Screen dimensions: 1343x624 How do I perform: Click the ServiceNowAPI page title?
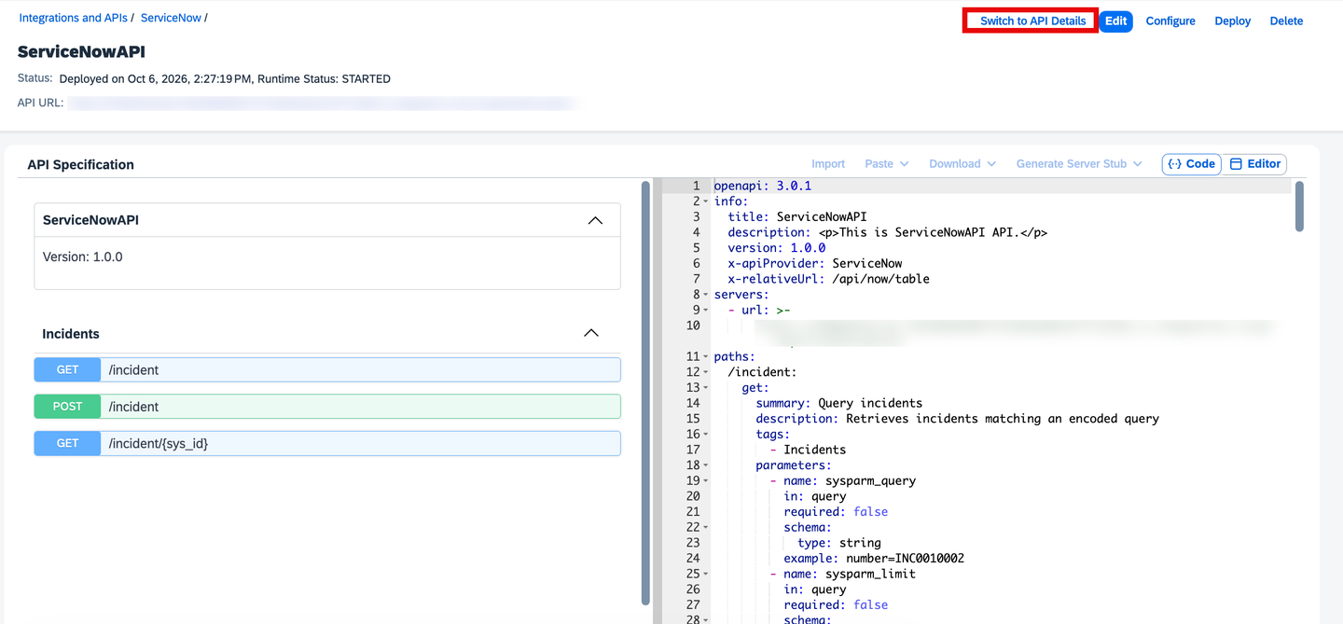click(x=81, y=52)
